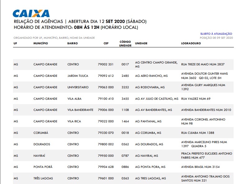
Task: Select the BAIRRO column header
Action: (x=72, y=43)
